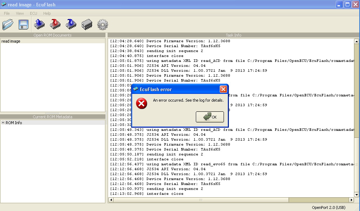Open options with the gear icon
This screenshot has height=211, width=360.
103,24
